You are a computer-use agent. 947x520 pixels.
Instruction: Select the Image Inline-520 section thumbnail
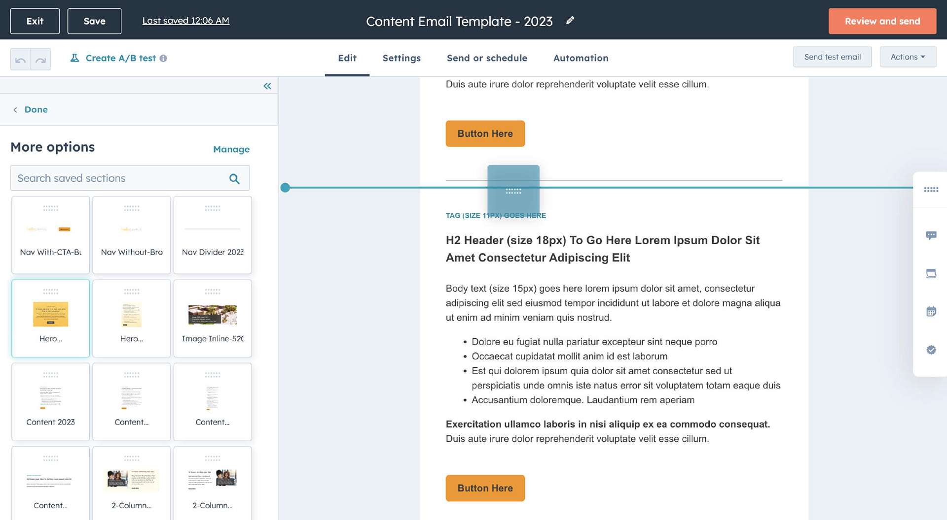(213, 319)
